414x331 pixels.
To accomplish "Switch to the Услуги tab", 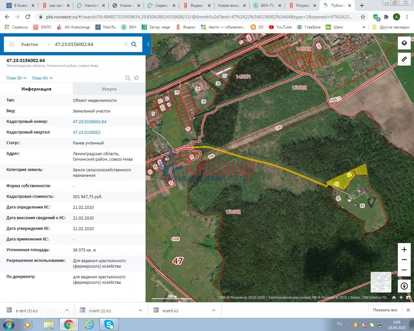I will point(109,89).
